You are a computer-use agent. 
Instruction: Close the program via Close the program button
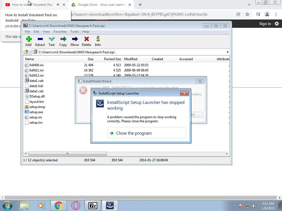(147, 133)
